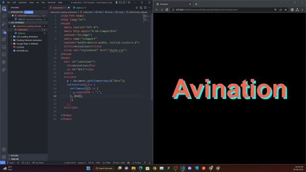Reload the page in the browser
Screen dimensions: 306x172
click(167, 10)
